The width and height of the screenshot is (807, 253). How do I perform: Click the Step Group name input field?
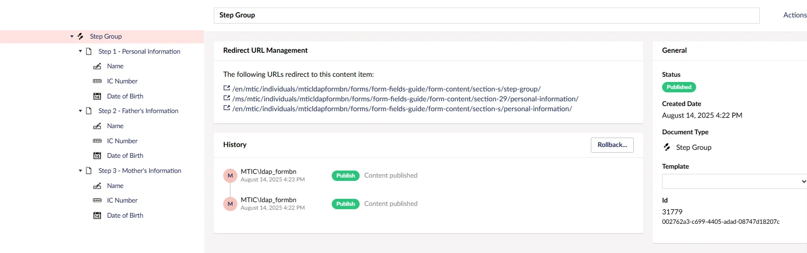click(486, 16)
